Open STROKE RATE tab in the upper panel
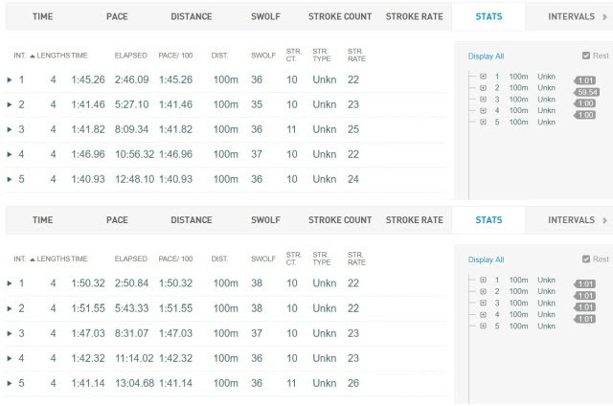Screen dimensions: 613x406 pos(415,16)
